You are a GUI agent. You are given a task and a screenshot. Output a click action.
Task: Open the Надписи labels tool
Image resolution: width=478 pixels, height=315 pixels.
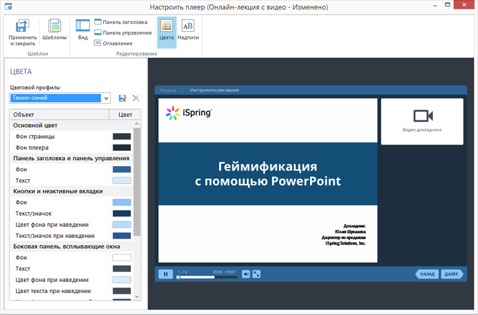click(x=188, y=30)
